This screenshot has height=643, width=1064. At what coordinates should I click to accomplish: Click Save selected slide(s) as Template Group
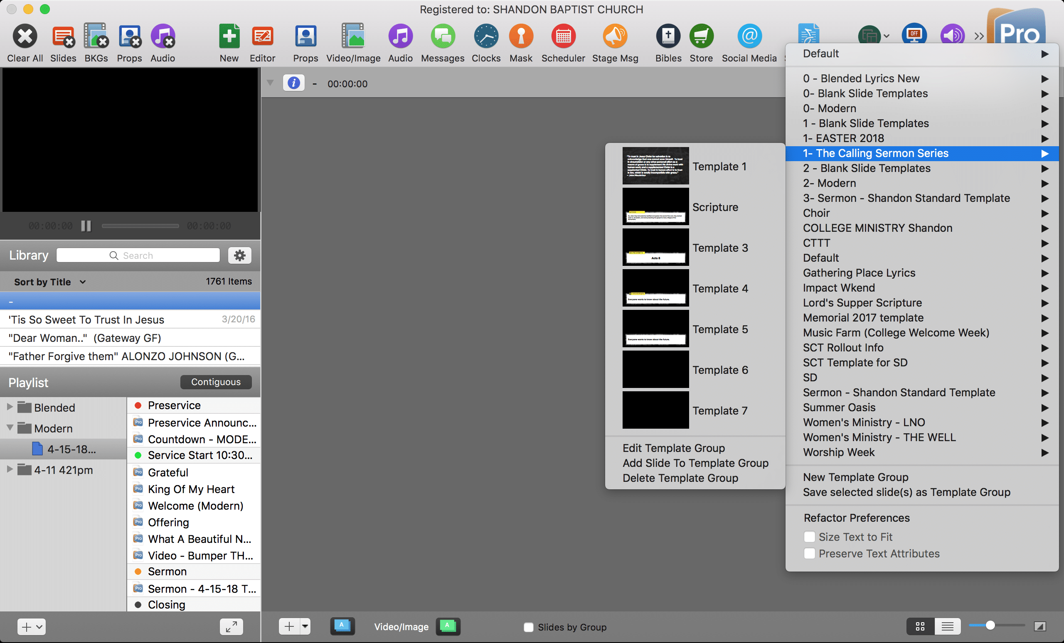pos(906,492)
